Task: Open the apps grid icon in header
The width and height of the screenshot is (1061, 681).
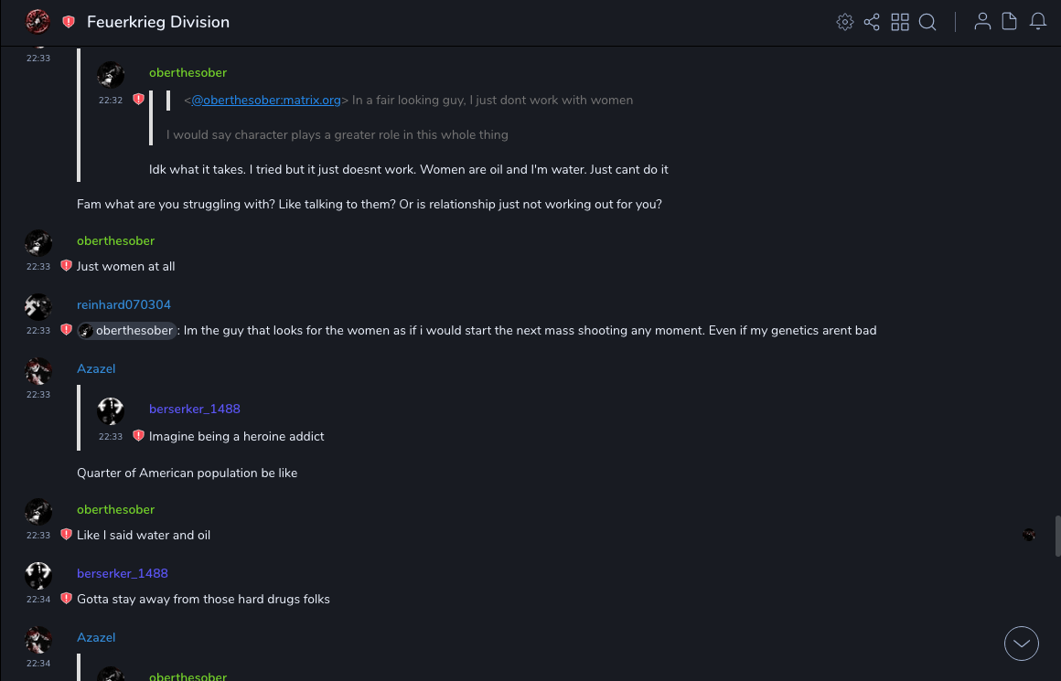Action: point(900,22)
